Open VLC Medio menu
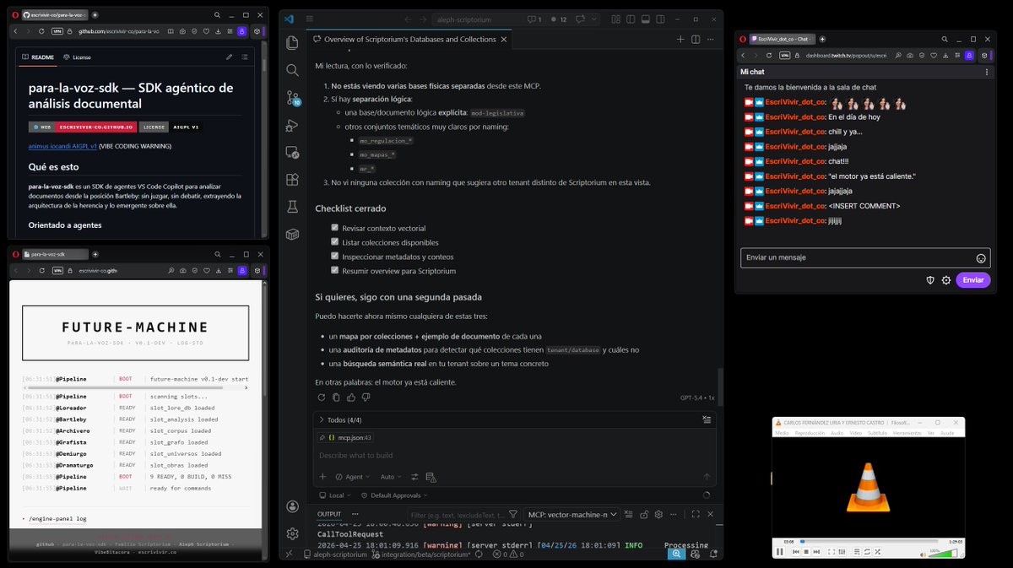 pyautogui.click(x=782, y=433)
